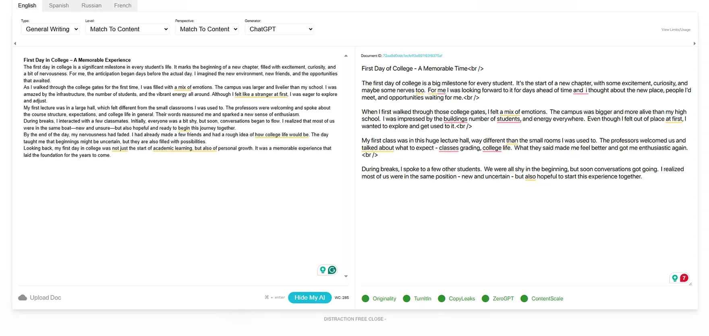This screenshot has height=336, width=709.
Task: Open the View Limits/Usage link
Action: [676, 30]
